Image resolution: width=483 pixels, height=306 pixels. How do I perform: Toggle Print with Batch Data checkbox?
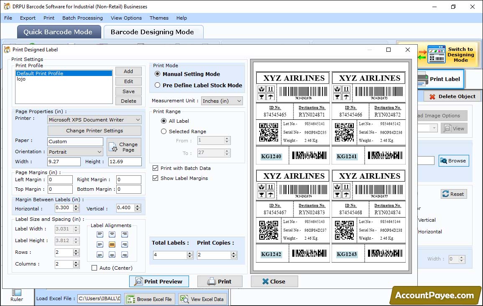point(155,168)
